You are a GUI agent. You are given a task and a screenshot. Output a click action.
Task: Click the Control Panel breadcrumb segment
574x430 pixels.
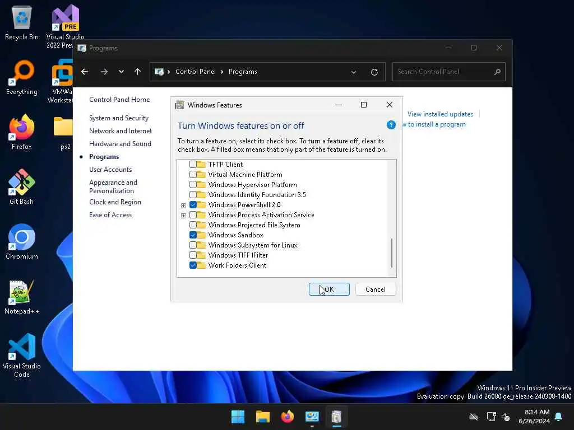click(x=195, y=72)
